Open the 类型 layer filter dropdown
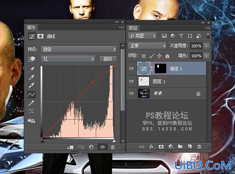The height and width of the screenshot is (174, 235). [142, 36]
